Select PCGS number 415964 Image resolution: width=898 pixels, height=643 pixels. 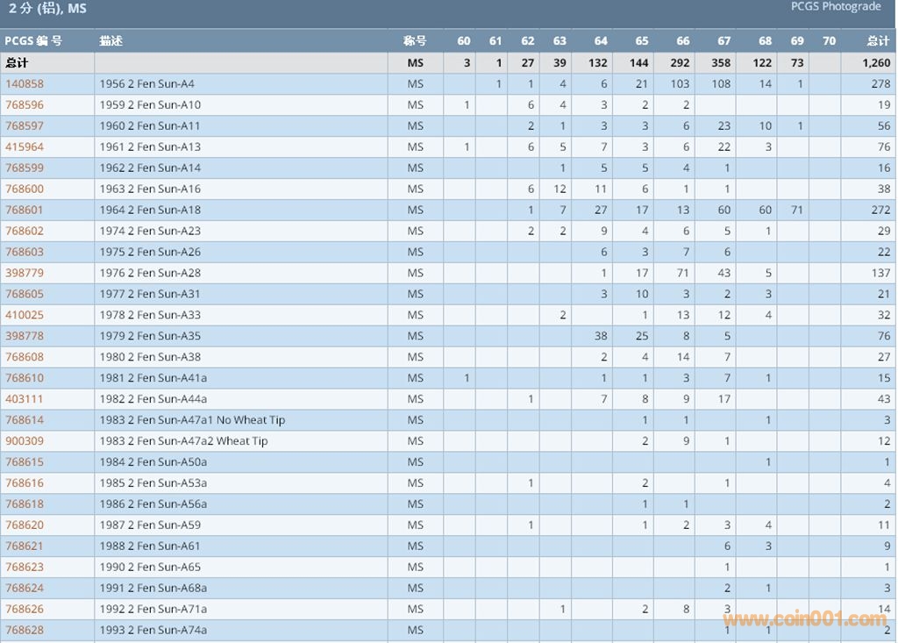[x=25, y=147]
